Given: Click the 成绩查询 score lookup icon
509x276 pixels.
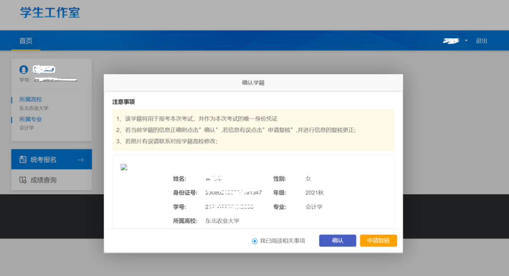Looking at the screenshot, I should [23, 180].
